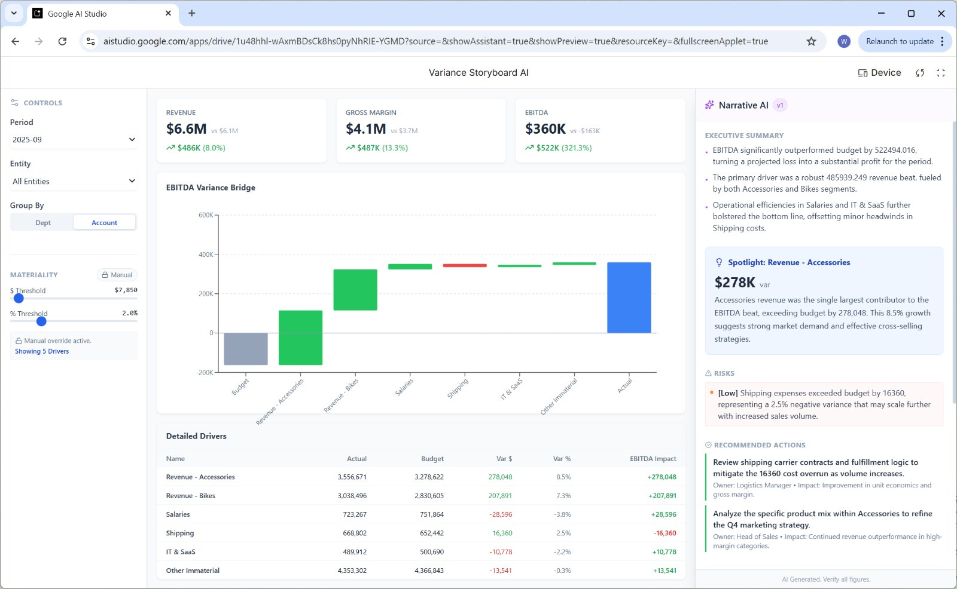The width and height of the screenshot is (957, 589).
Task: Click the Recommended Actions check icon
Action: [708, 445]
